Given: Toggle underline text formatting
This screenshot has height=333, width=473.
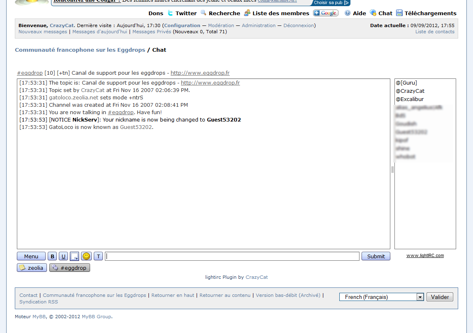Looking at the screenshot, I should (x=63, y=256).
